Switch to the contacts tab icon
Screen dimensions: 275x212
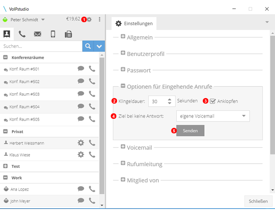pos(7,34)
